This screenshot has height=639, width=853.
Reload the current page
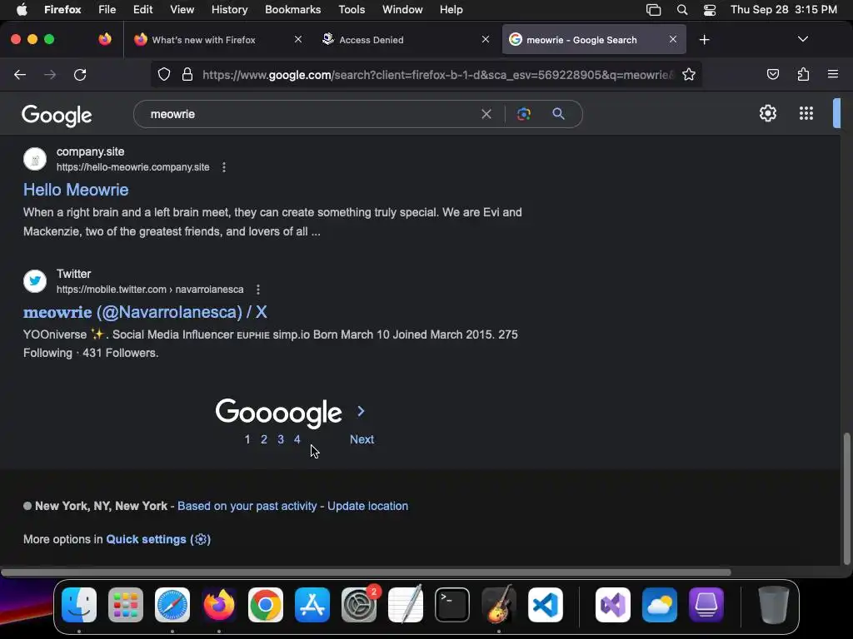tap(80, 74)
